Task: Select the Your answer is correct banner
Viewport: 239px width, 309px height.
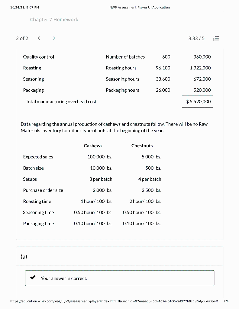Action: point(64,278)
